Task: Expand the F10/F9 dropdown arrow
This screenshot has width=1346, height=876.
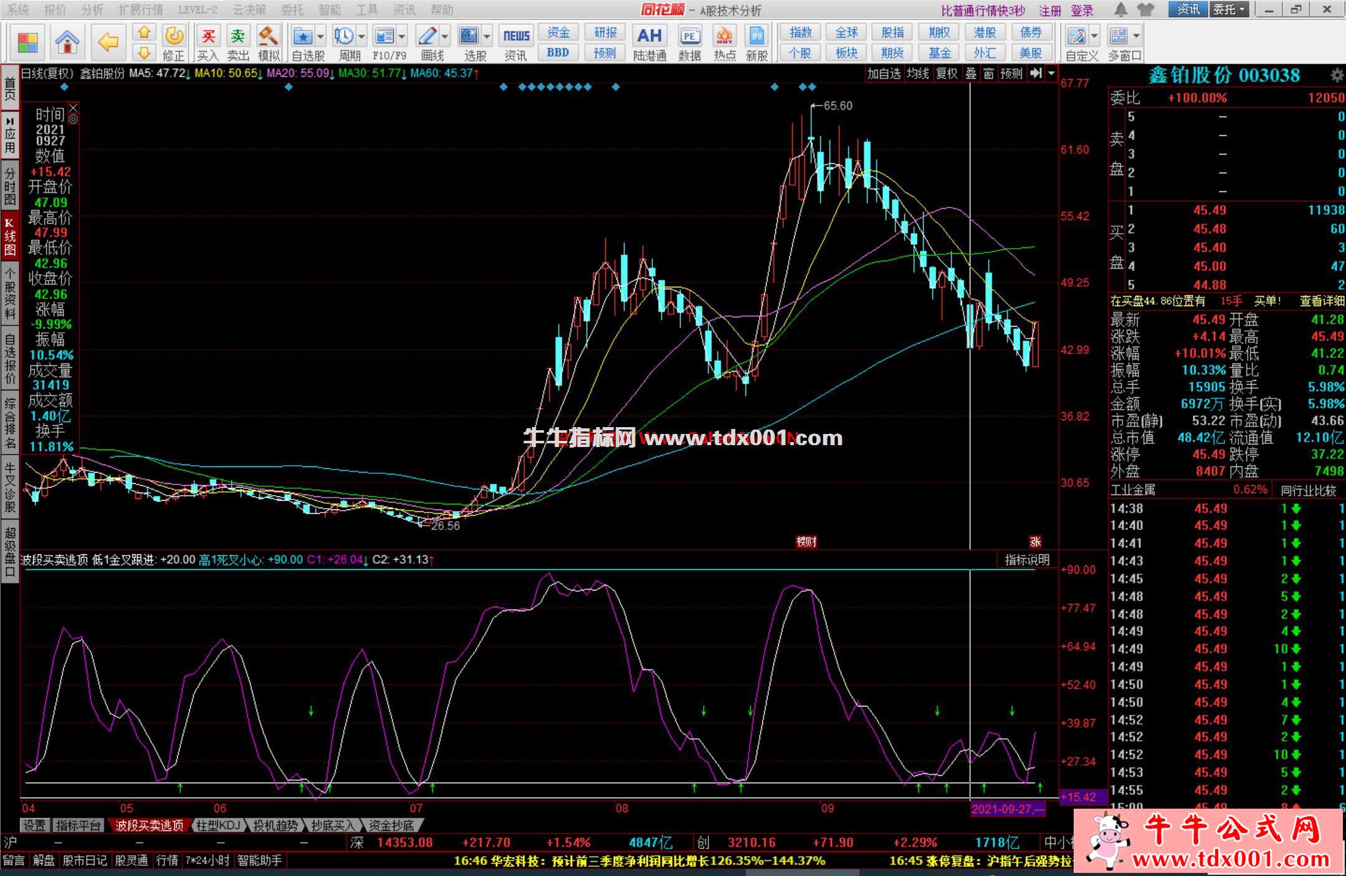Action: [x=402, y=36]
